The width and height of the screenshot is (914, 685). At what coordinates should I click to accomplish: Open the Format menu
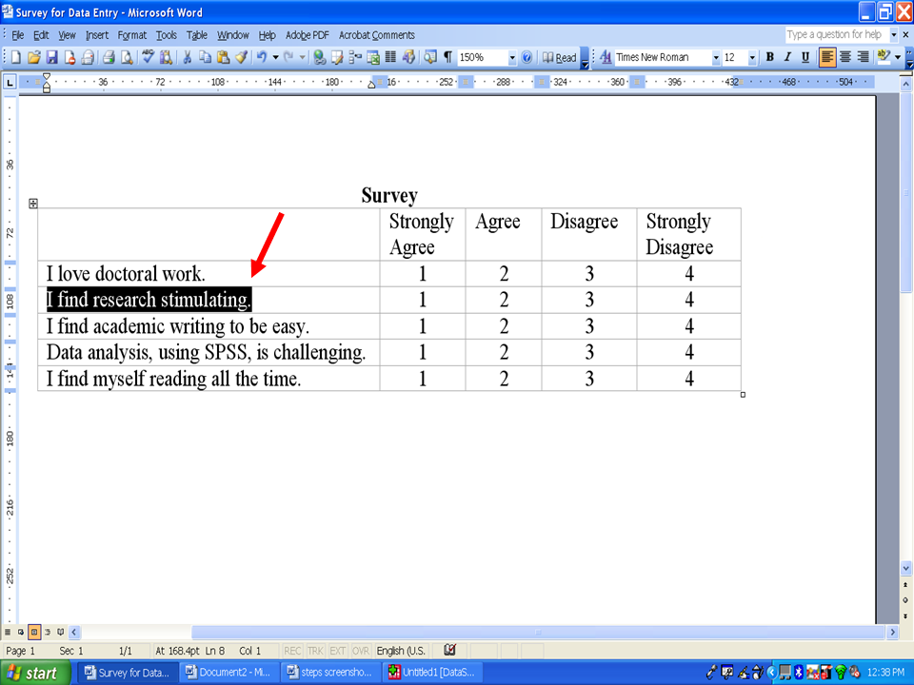tap(131, 35)
